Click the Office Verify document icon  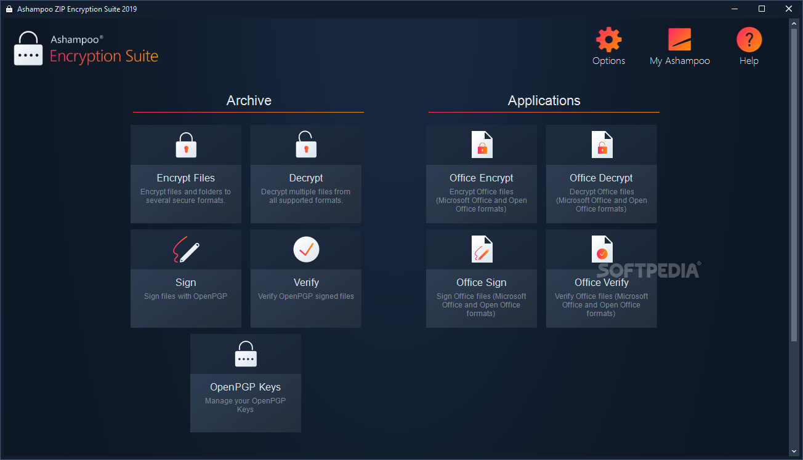coord(602,249)
